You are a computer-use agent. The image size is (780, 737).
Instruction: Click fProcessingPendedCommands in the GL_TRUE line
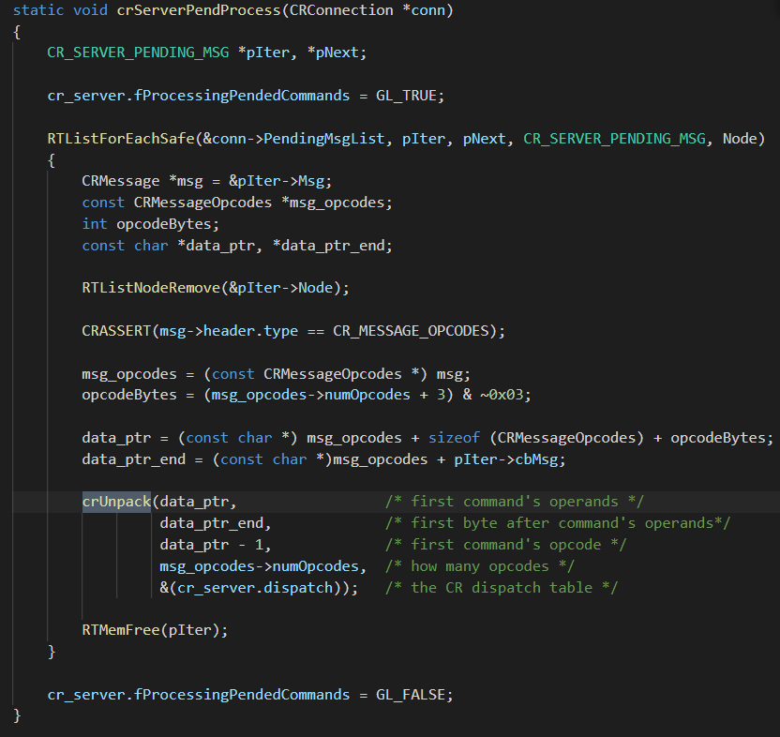pos(242,96)
